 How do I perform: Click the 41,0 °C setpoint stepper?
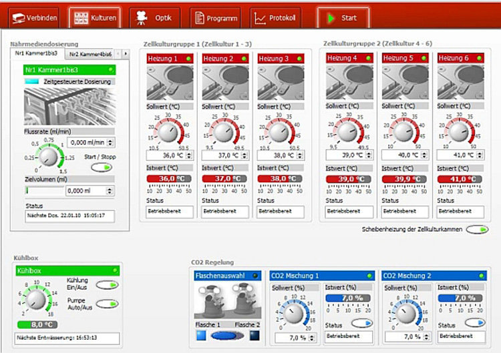click(480, 155)
